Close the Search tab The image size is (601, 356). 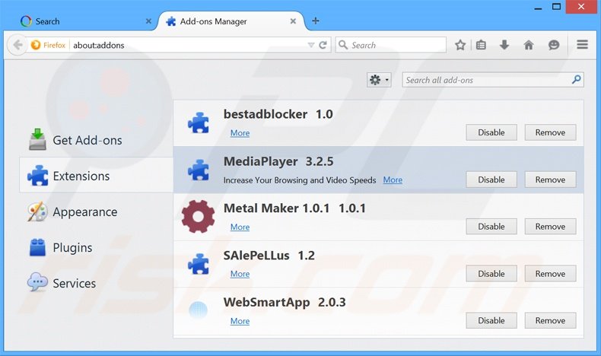pos(148,21)
